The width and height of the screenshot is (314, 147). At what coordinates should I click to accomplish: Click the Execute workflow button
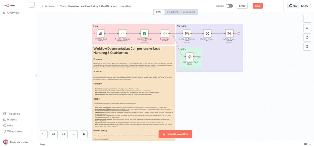176,134
